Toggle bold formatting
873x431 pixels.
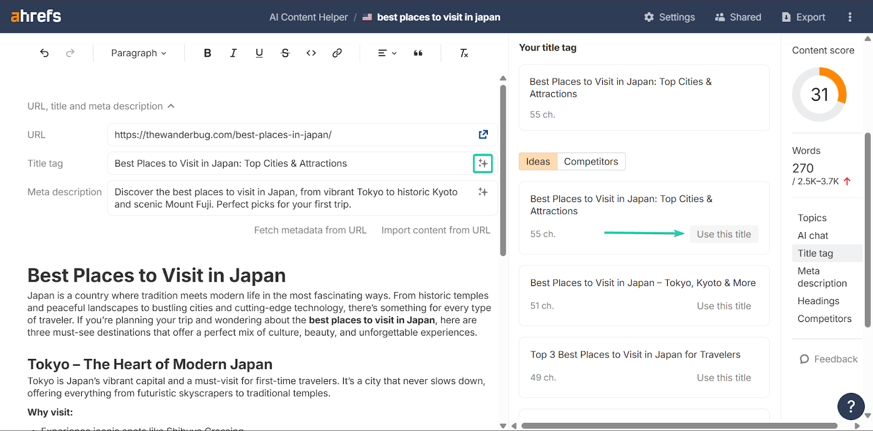tap(207, 53)
